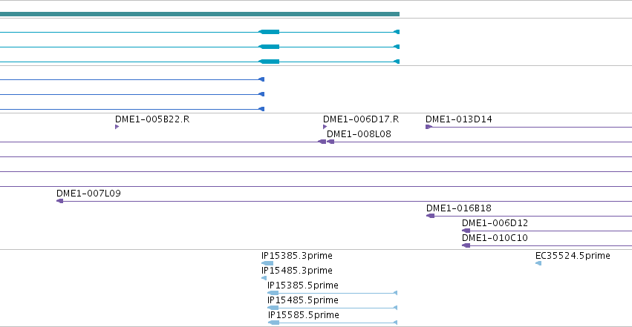Click the DME1-007L09 arrow end glyph
The width and height of the screenshot is (632, 327).
(x=59, y=201)
